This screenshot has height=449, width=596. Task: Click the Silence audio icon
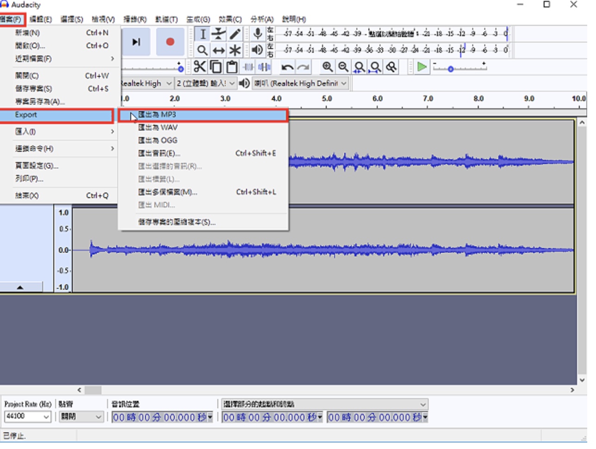click(264, 67)
